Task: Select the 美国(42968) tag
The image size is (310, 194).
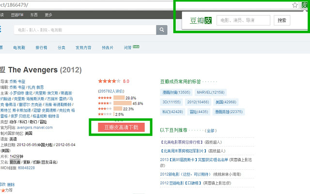Action: coord(226,102)
